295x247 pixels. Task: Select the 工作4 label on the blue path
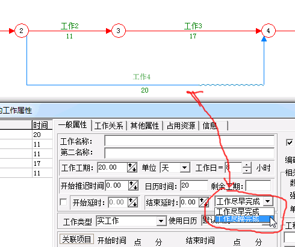pos(141,77)
